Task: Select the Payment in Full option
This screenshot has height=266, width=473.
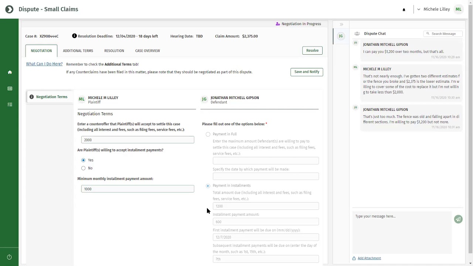Action: coord(208,134)
